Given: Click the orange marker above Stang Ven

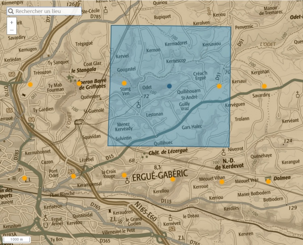Looking at the screenshot, I should pos(124,83).
